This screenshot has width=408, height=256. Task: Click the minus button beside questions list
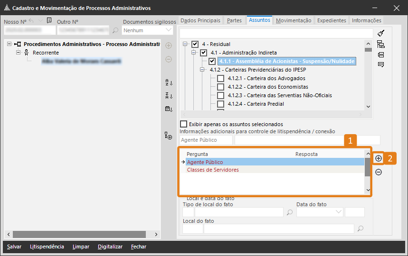[379, 172]
